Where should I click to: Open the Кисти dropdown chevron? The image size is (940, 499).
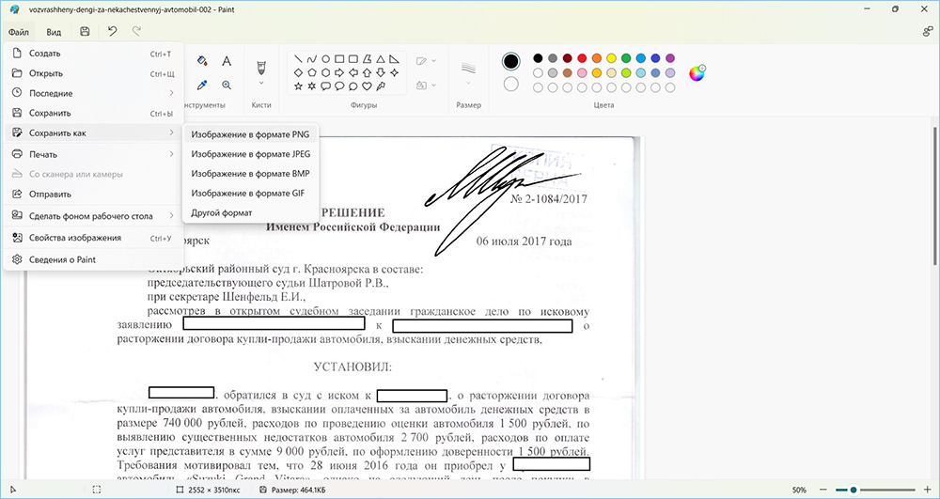point(261,84)
